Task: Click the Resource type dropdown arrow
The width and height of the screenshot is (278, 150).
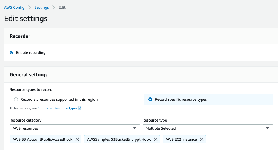Action: pyautogui.click(x=268, y=128)
